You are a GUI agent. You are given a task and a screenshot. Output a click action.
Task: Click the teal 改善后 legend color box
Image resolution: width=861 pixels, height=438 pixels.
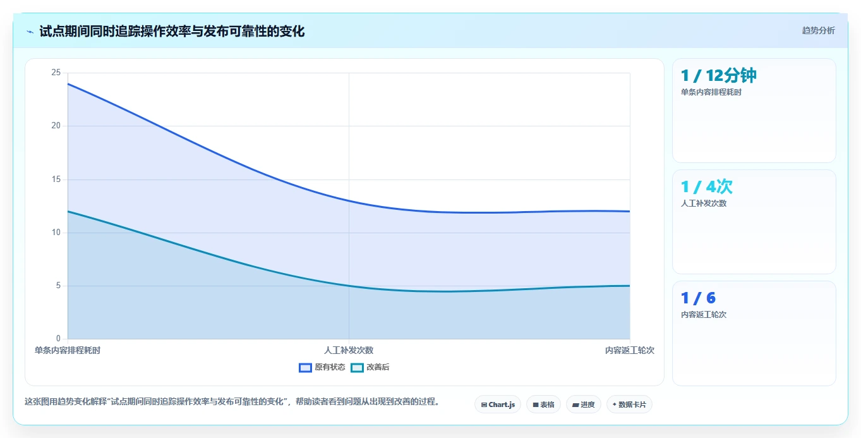click(x=357, y=367)
